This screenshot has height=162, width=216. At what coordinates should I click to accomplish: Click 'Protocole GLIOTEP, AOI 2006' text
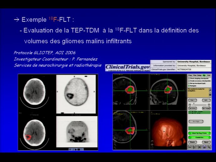click(45, 53)
